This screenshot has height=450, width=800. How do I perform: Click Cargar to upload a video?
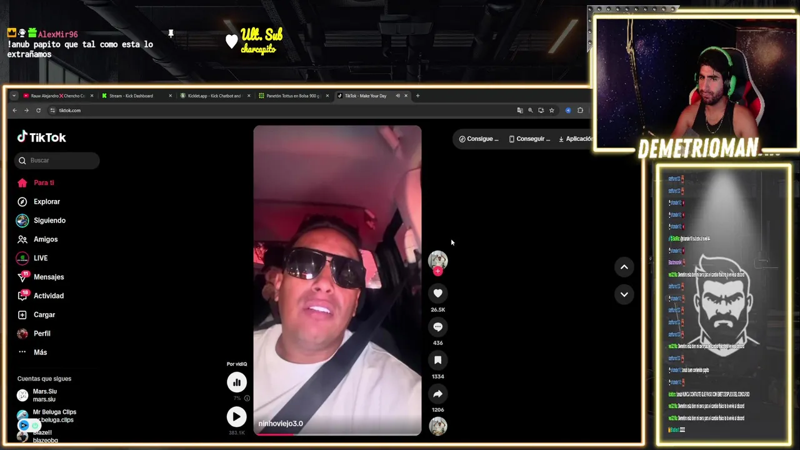[44, 314]
